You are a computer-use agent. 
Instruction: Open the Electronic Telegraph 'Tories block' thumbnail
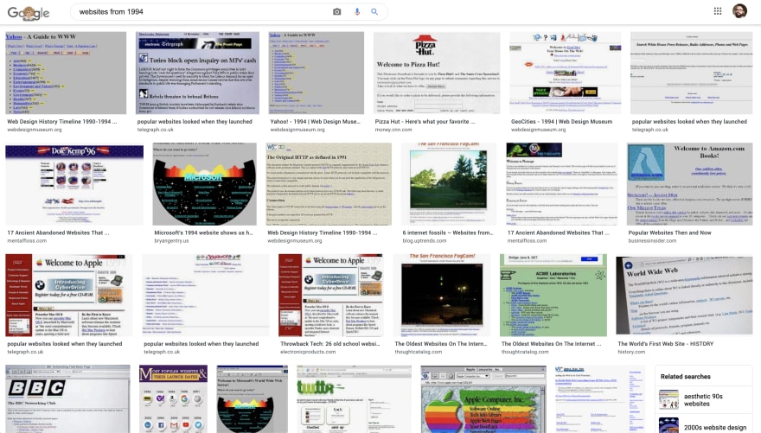click(x=197, y=73)
